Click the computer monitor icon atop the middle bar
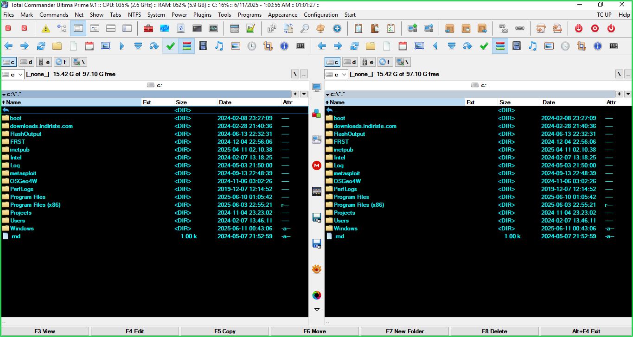This screenshot has width=633, height=337. click(317, 87)
